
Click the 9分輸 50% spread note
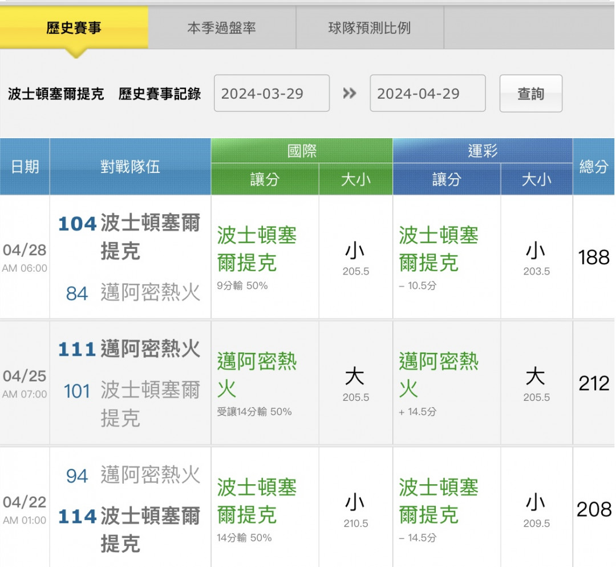coord(242,285)
